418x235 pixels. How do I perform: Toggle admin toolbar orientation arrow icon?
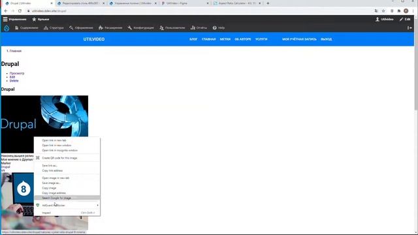pyautogui.click(x=410, y=27)
